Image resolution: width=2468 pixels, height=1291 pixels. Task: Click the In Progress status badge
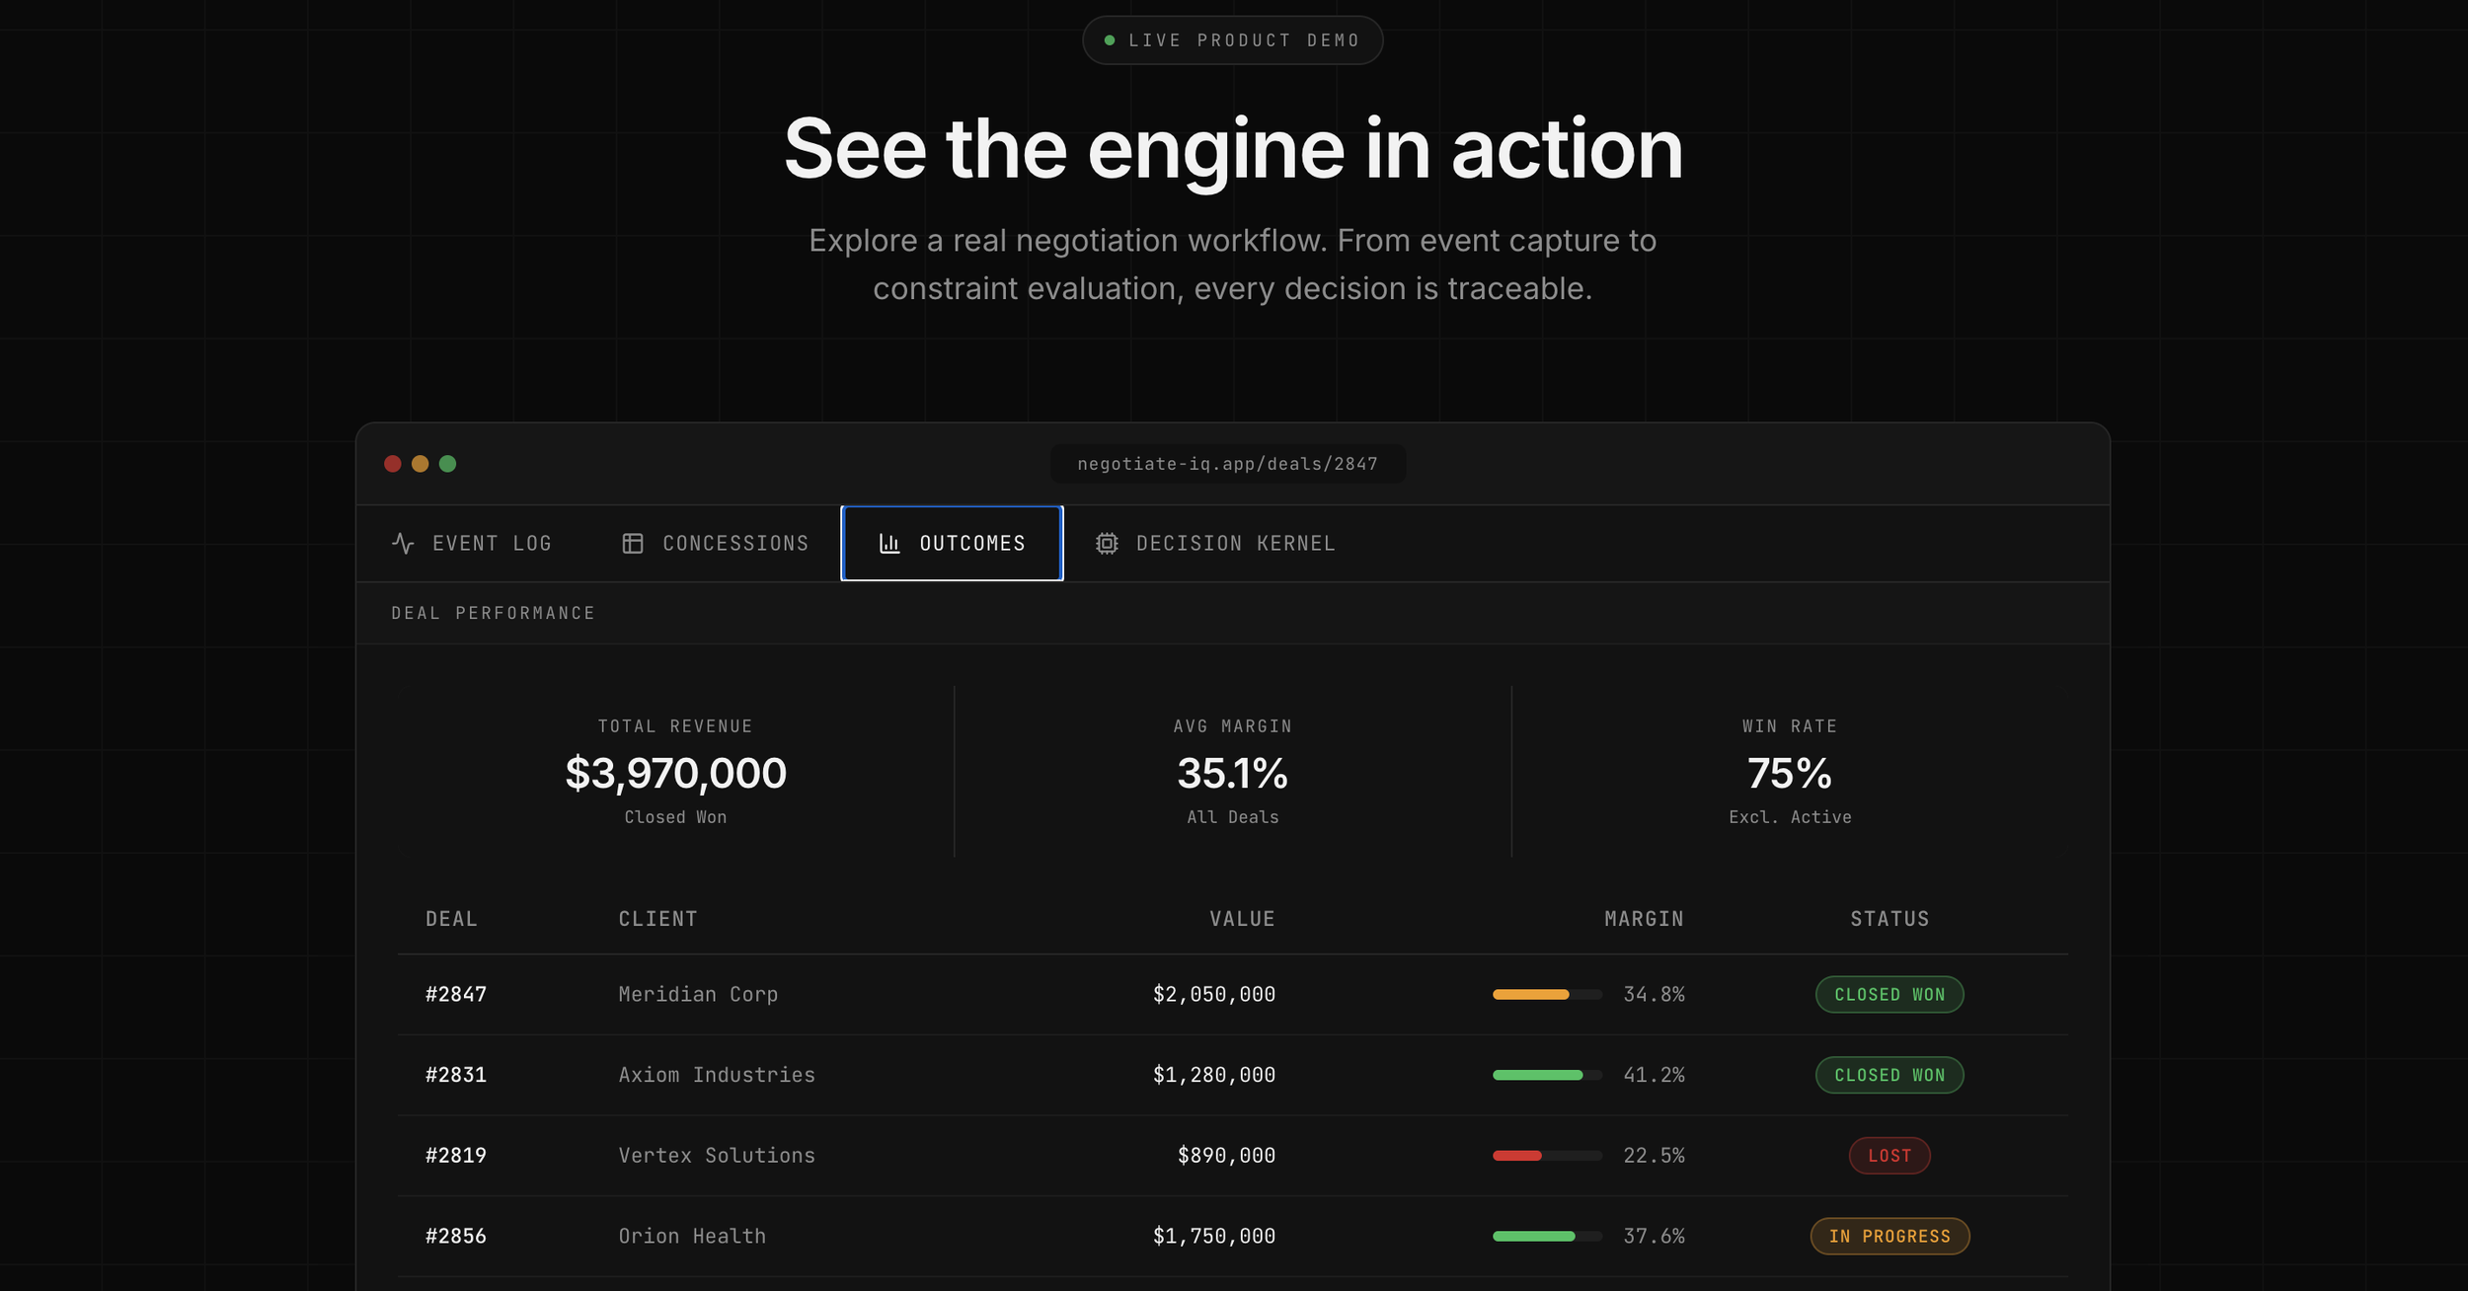coord(1889,1236)
